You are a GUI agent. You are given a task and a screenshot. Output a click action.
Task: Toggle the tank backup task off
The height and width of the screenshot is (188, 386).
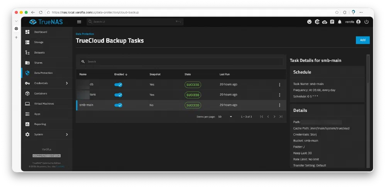pos(119,95)
